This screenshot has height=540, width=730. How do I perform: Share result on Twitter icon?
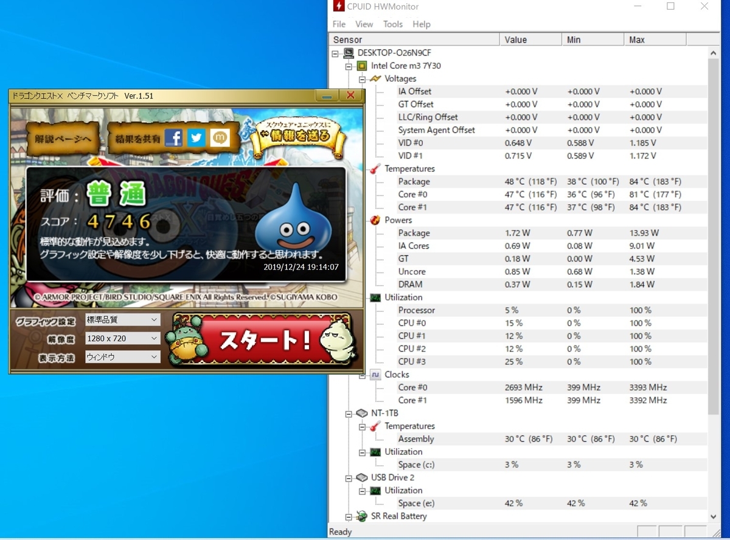point(196,138)
